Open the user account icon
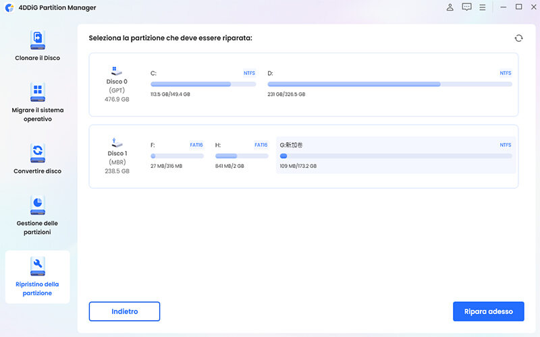Viewport: 540px width, 337px height. [x=450, y=7]
